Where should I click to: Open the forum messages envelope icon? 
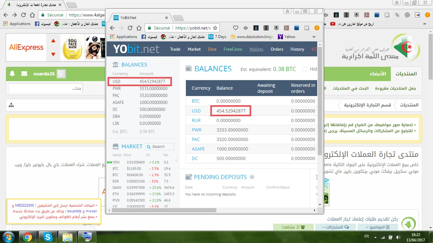coord(24,74)
